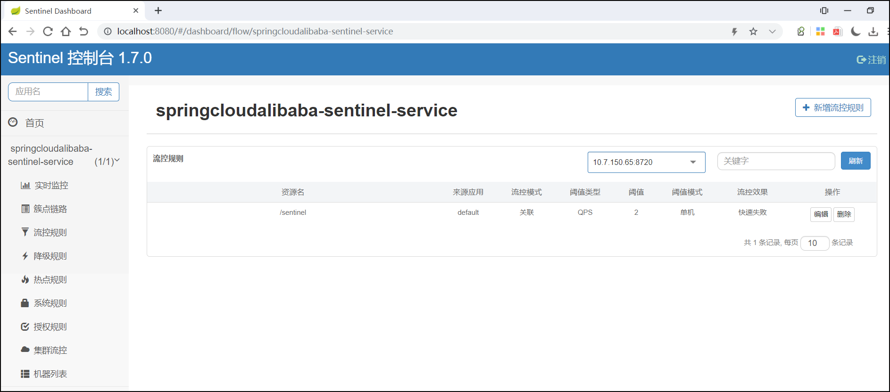This screenshot has width=890, height=392.
Task: Click the 关键字 keyword input field
Action: click(776, 161)
